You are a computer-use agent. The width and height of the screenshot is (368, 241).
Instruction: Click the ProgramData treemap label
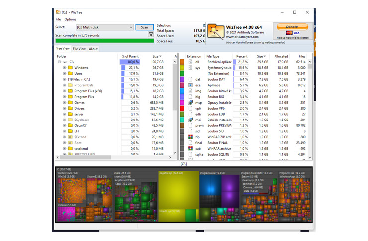[x=213, y=173]
